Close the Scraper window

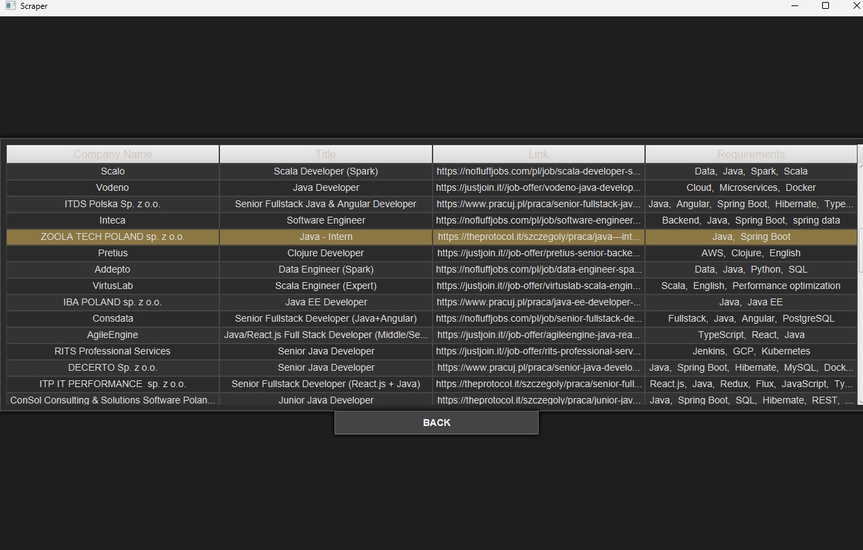point(856,5)
